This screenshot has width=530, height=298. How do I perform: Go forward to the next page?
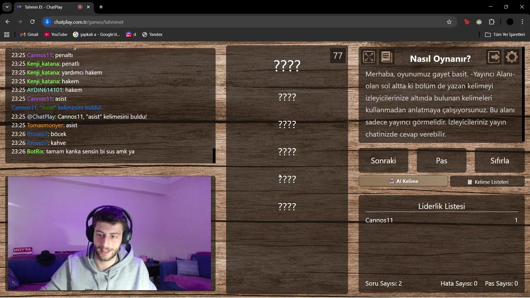click(20, 22)
